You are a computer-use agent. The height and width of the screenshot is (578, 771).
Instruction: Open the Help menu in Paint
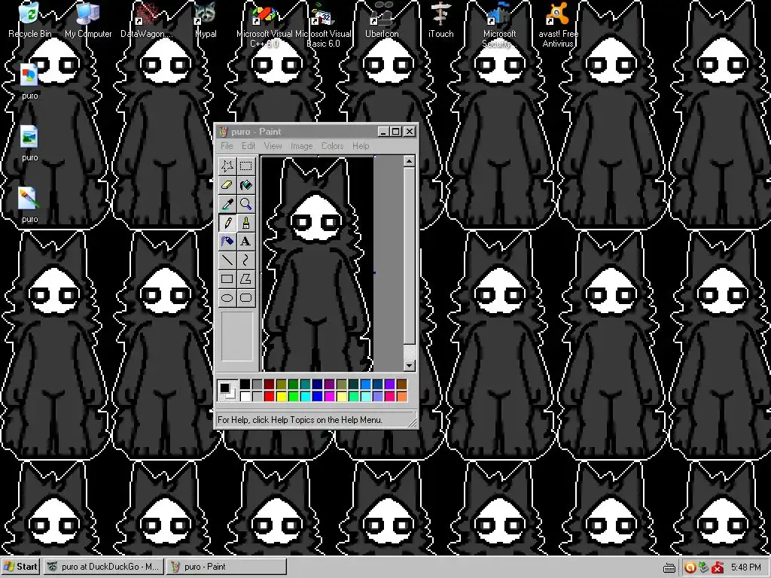point(361,146)
